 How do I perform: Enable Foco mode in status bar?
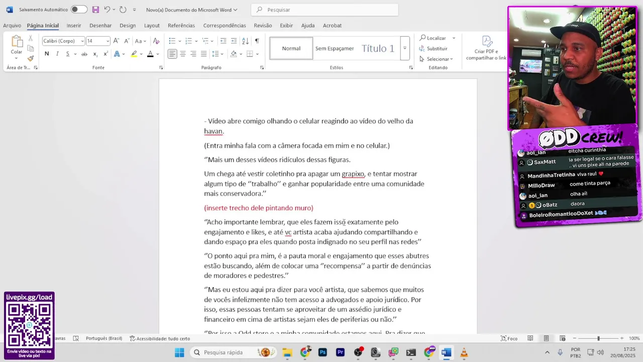click(x=509, y=338)
